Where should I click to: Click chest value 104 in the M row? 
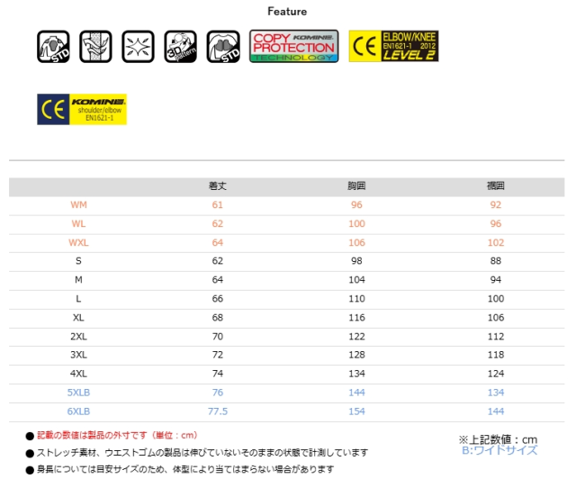[356, 280]
